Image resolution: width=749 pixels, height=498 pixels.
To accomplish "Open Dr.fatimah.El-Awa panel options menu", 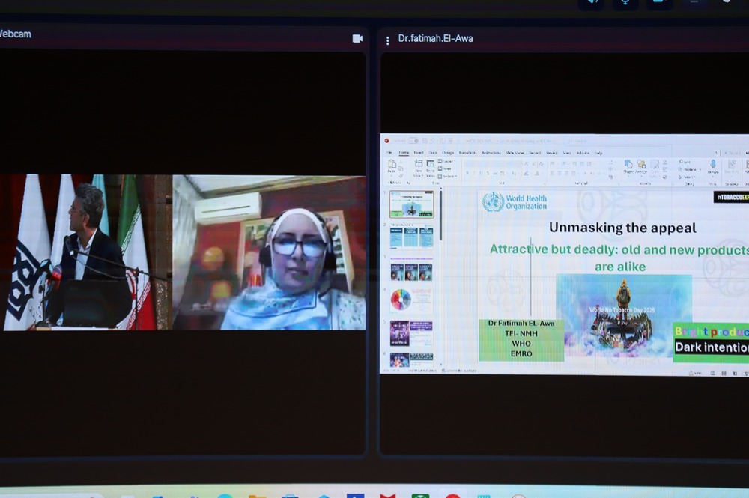I will tap(387, 40).
